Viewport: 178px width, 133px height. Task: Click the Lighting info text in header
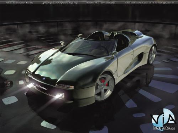click(60, 2)
